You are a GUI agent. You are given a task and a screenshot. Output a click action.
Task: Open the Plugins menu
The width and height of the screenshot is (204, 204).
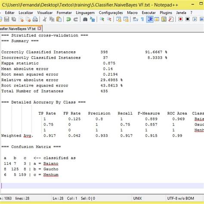coord(166,13)
